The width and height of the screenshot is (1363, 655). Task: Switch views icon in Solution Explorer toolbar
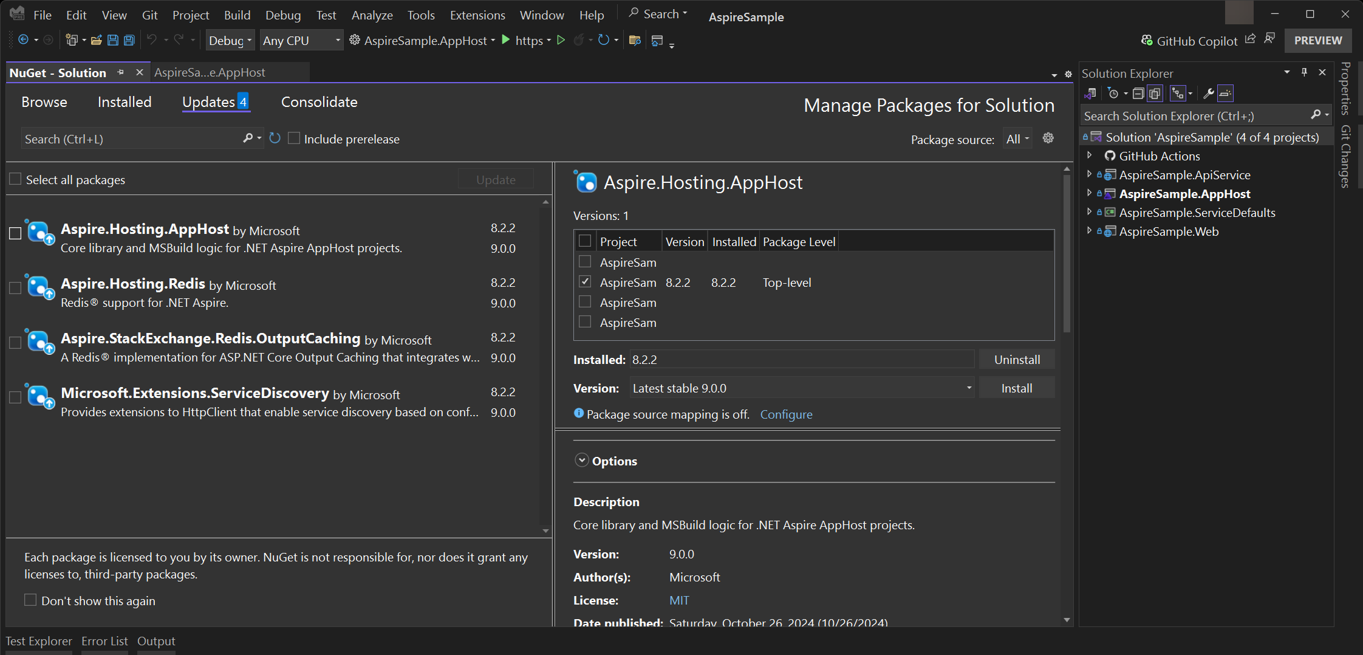tap(1090, 94)
